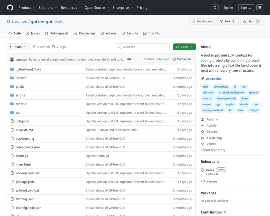Click Report repository link

point(213,150)
